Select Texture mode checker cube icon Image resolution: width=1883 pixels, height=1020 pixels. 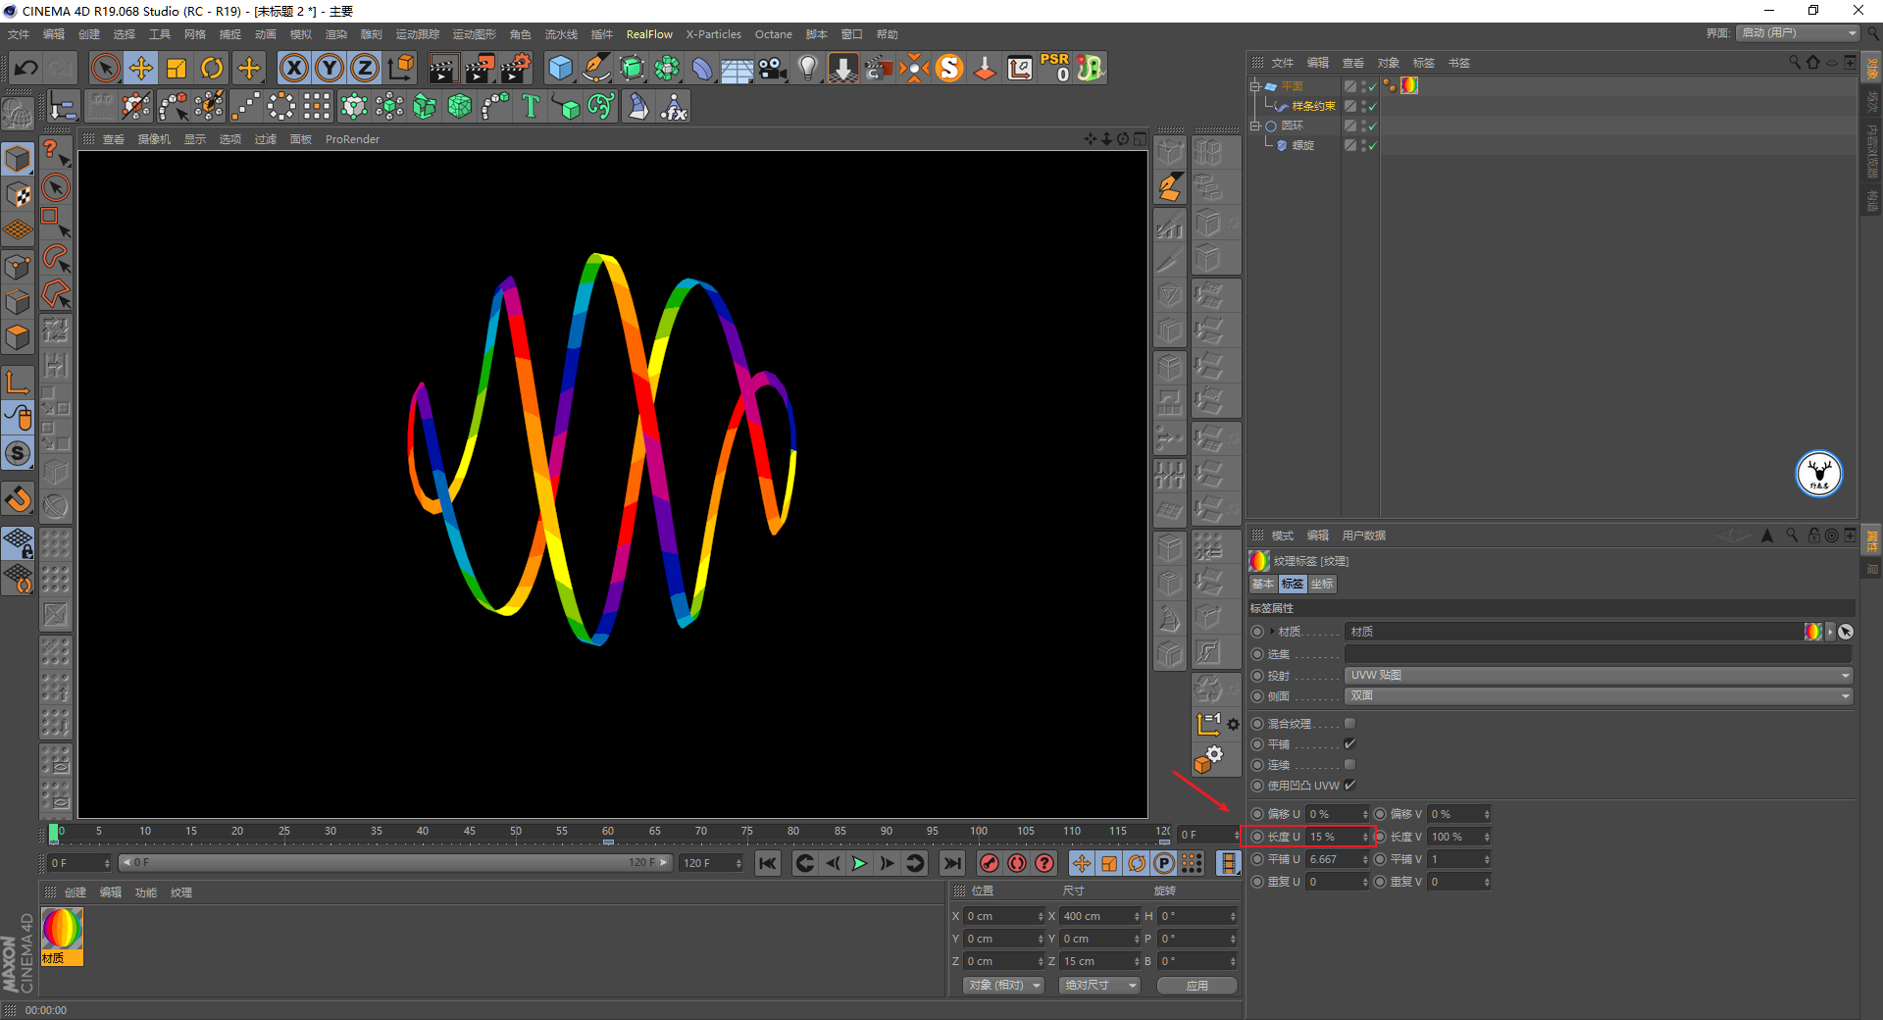pyautogui.click(x=19, y=194)
